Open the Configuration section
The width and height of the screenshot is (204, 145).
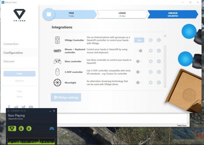(x=13, y=53)
